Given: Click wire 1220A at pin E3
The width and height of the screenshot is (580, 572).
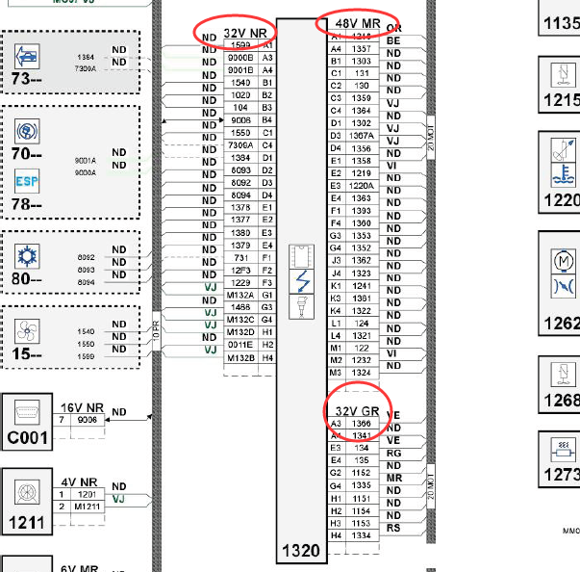Looking at the screenshot, I should click(362, 186).
